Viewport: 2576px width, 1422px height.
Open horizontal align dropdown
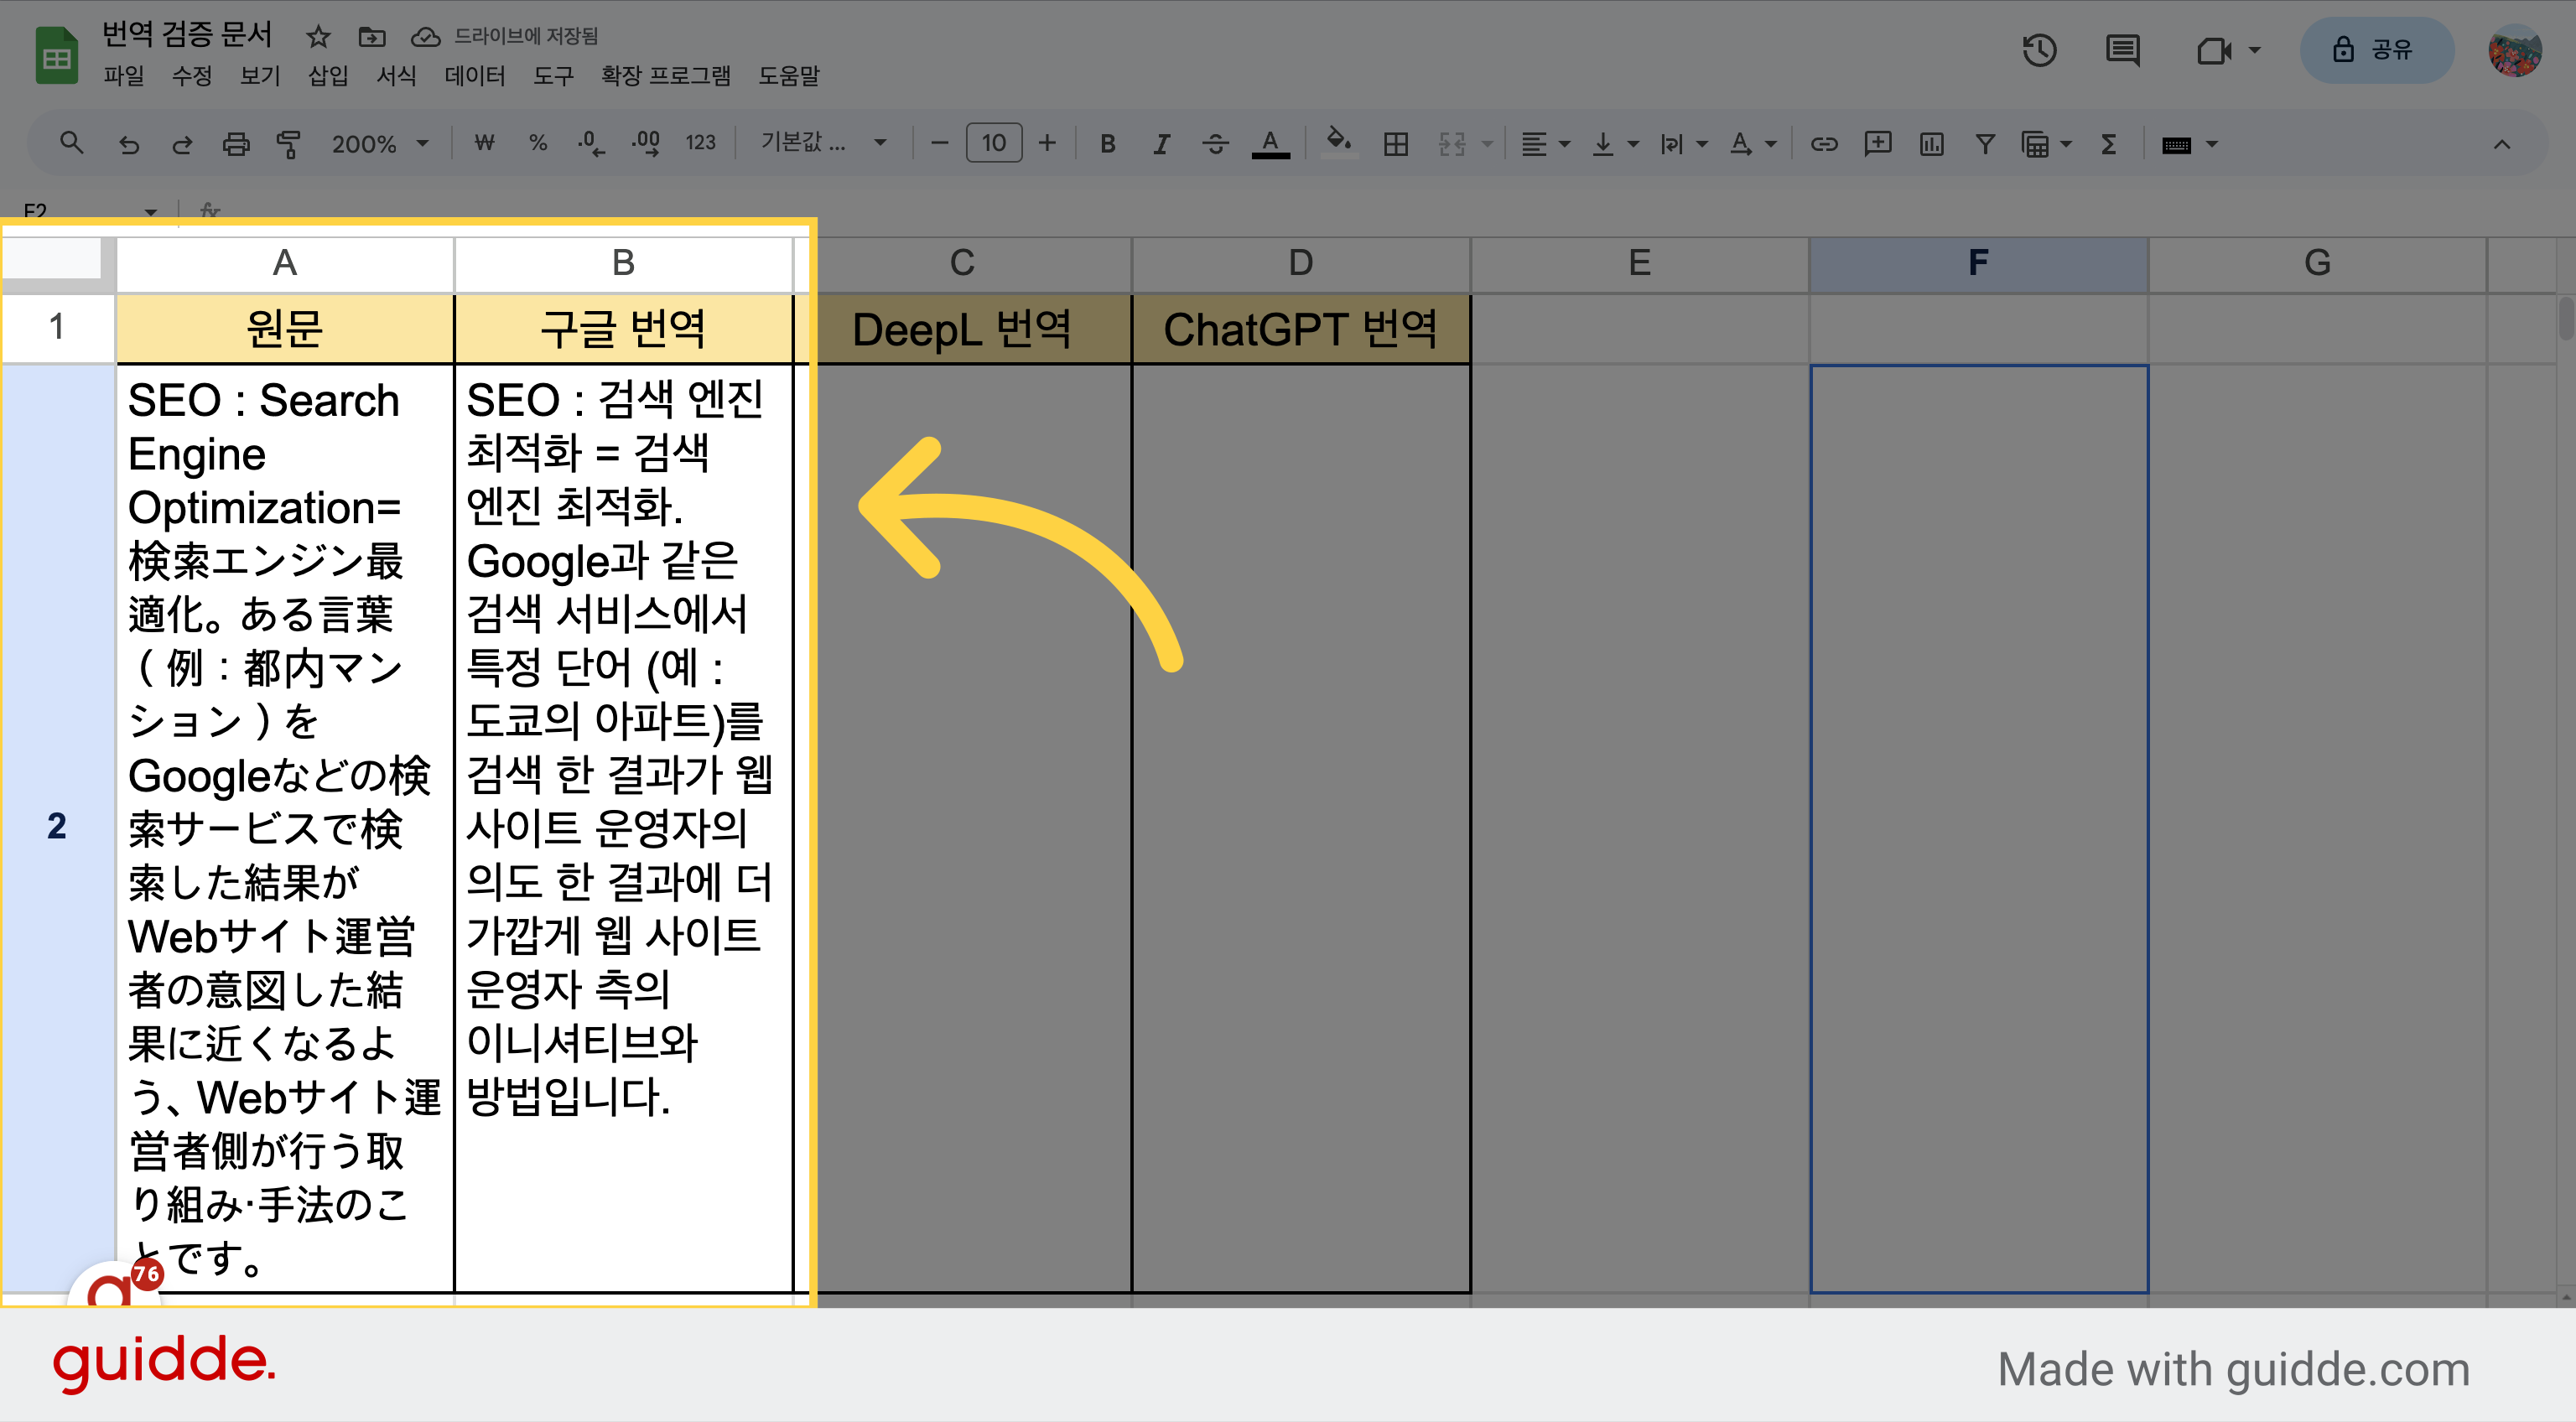pyautogui.click(x=1545, y=144)
